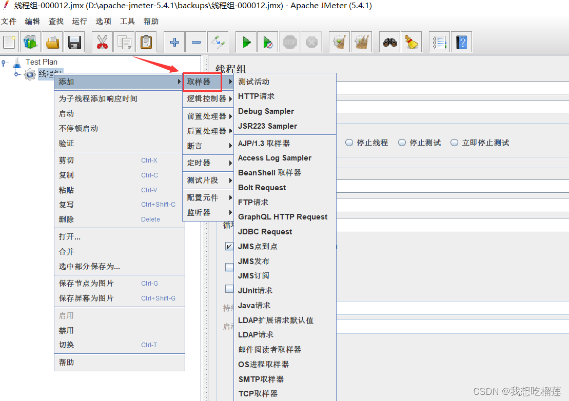Open the Function helper list icon
The height and width of the screenshot is (401, 569).
pyautogui.click(x=440, y=42)
